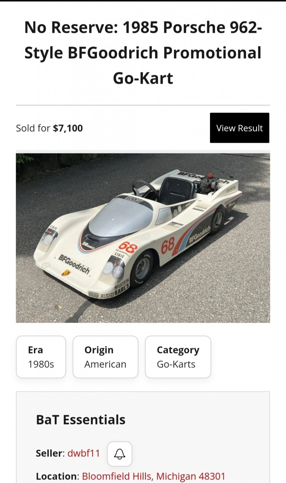Click the Porsche crest on the kart nose

coord(66,273)
